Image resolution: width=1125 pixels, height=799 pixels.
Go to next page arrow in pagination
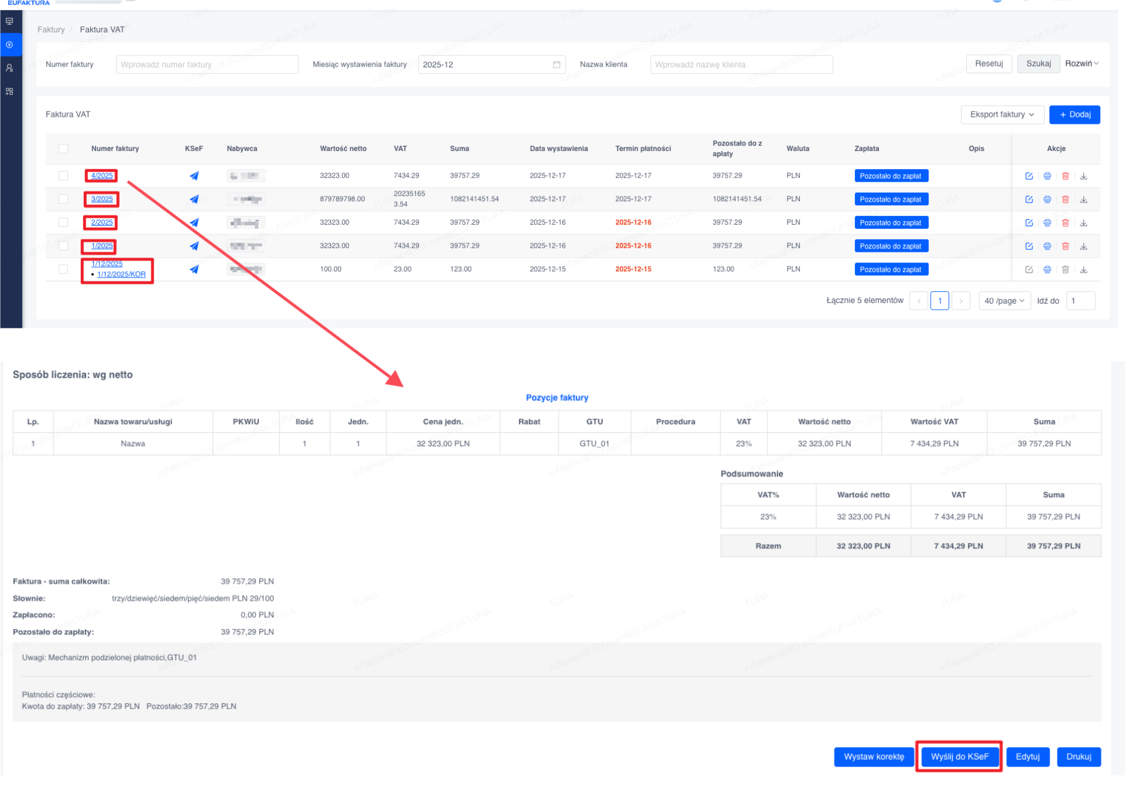961,301
